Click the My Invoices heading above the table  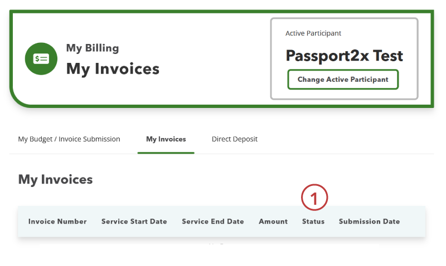(x=55, y=179)
